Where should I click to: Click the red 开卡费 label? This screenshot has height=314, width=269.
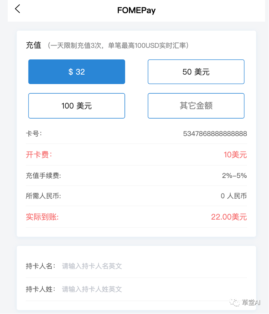pyautogui.click(x=39, y=155)
